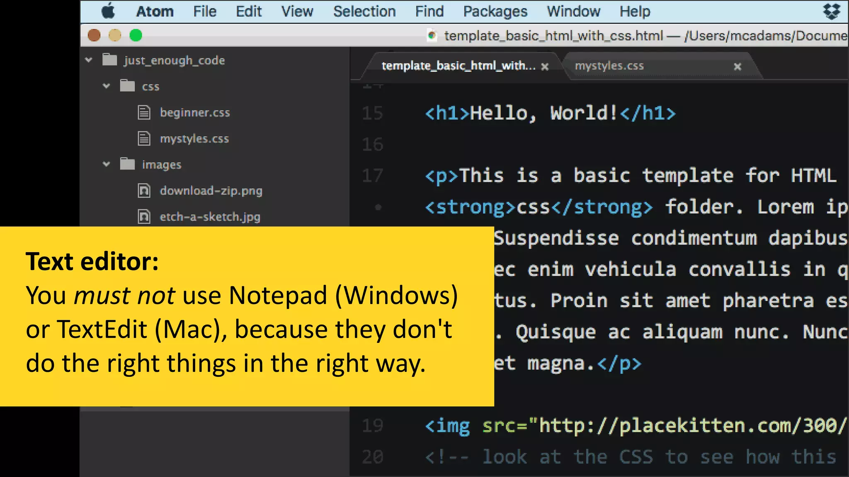Click the etch-a-sketch.jpg image icon

(x=144, y=217)
